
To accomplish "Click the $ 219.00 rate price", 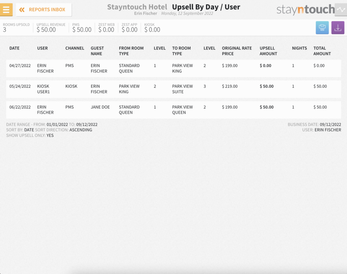I will pyautogui.click(x=230, y=86).
